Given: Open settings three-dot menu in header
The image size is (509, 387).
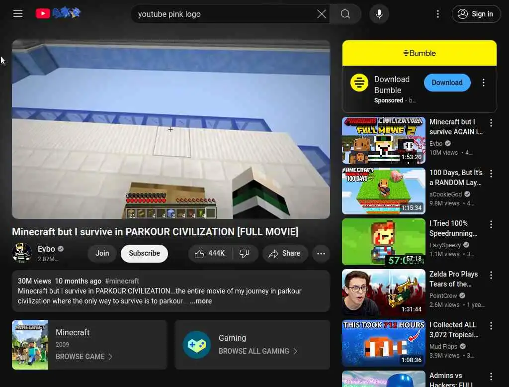Looking at the screenshot, I should pos(438,14).
